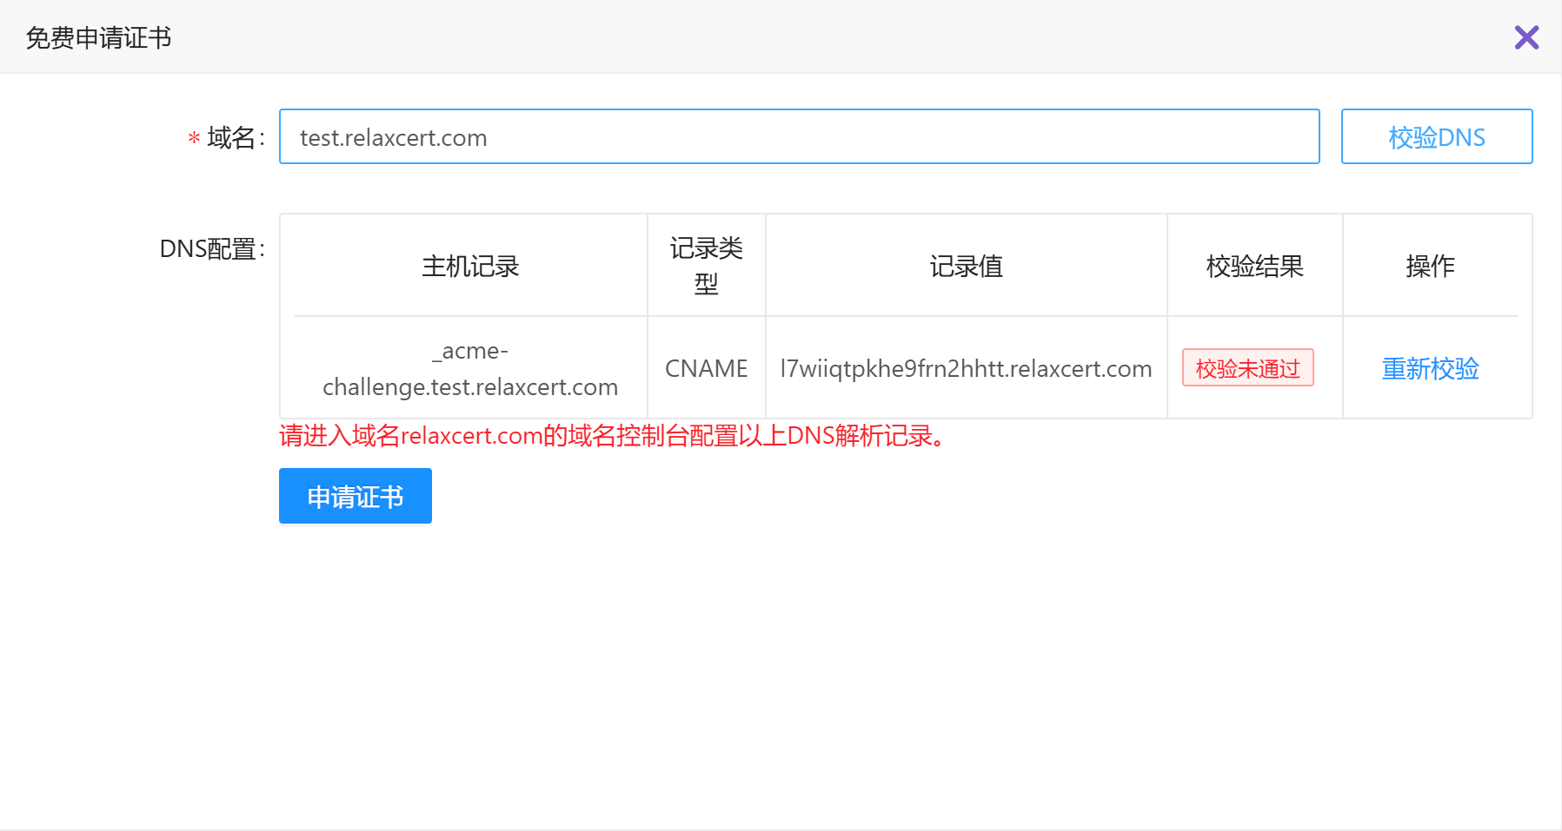
Task: Click the 重新校验 link
Action: click(x=1430, y=368)
